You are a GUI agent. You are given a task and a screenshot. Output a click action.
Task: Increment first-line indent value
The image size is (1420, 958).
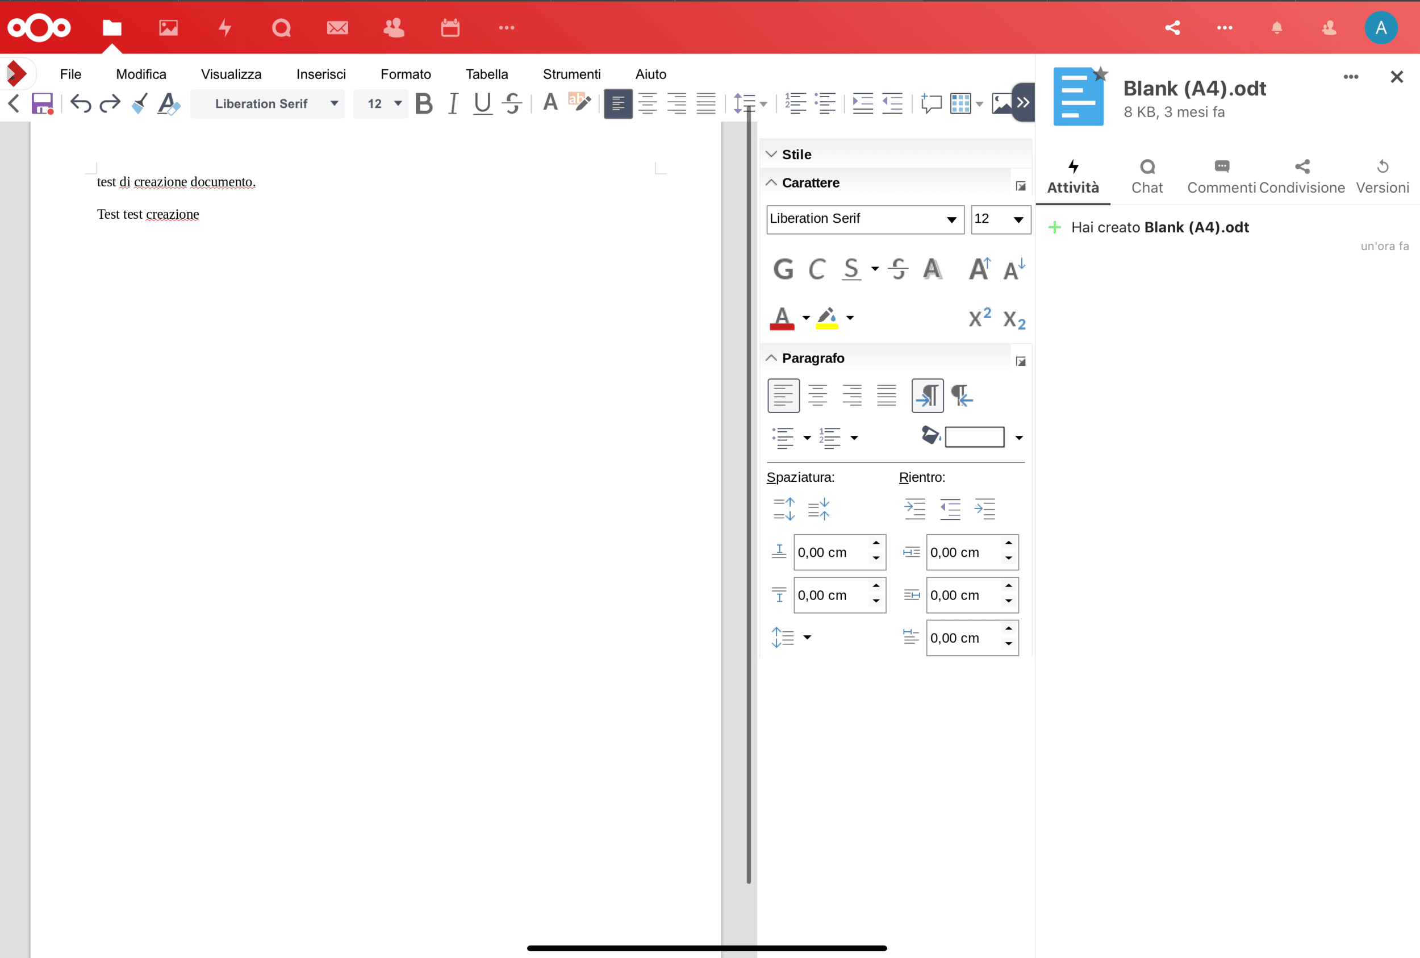[1008, 628]
